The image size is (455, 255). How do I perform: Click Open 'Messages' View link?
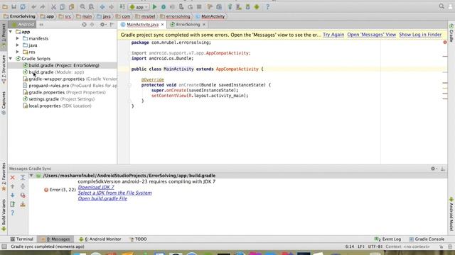click(371, 35)
